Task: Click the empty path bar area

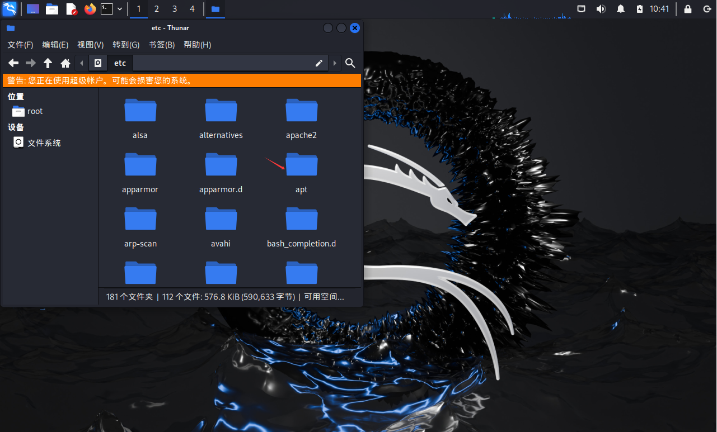Action: point(222,63)
